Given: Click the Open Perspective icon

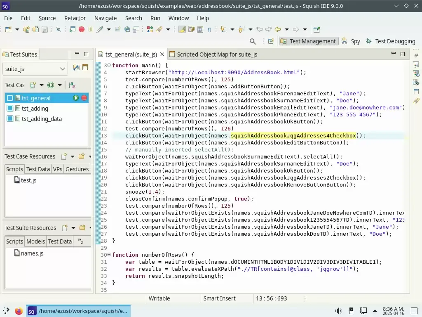Looking at the screenshot, I should 271,41.
